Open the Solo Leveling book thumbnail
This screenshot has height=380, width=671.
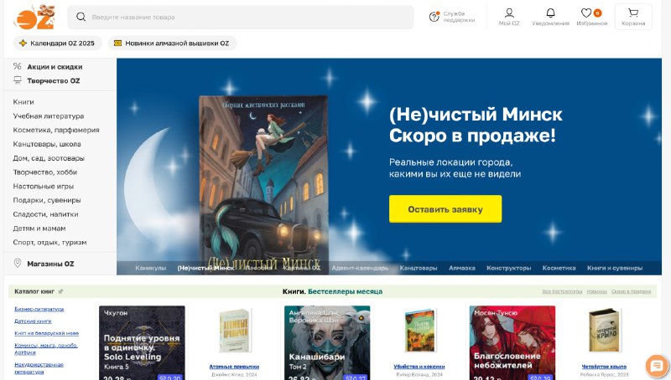[142, 342]
